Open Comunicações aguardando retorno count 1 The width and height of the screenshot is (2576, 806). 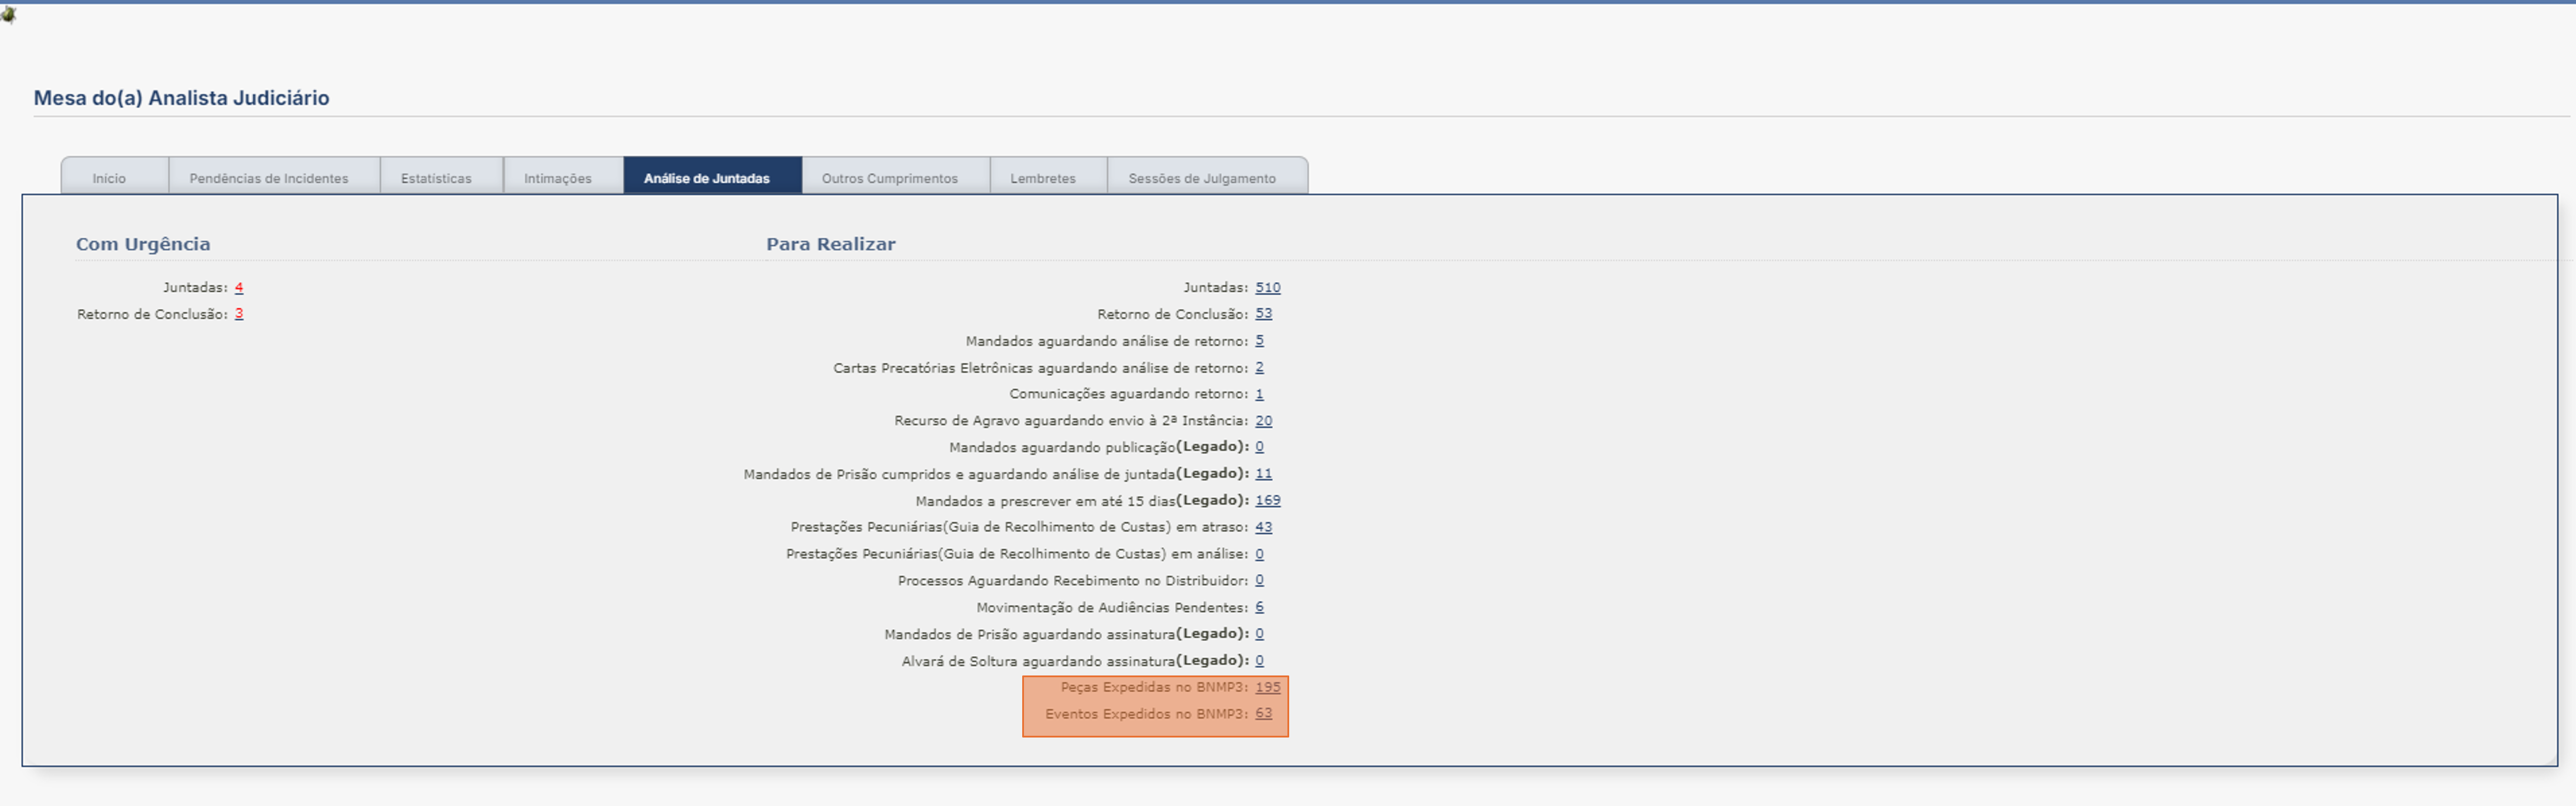click(x=1259, y=394)
